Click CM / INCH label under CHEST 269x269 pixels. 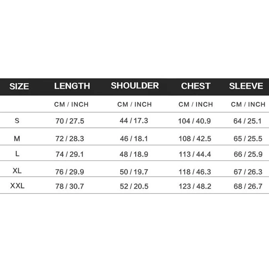tap(196, 105)
